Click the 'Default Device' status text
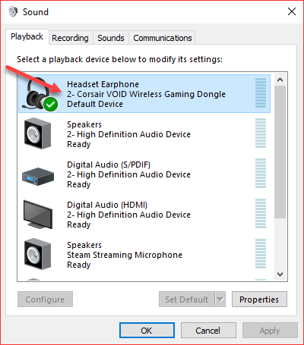Viewport: 304px width, 345px height. point(95,104)
